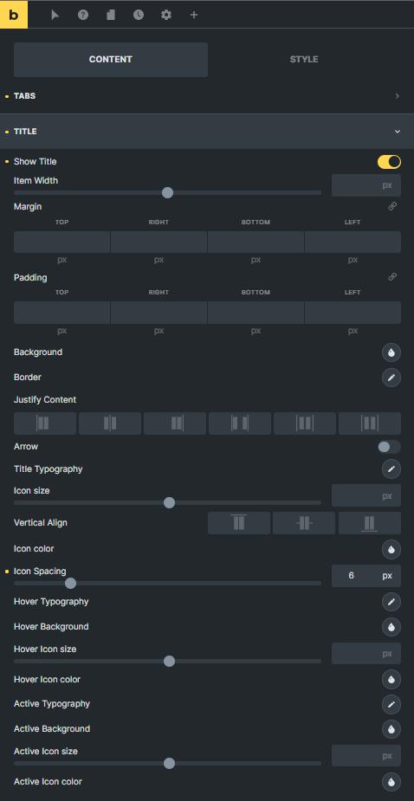Open the Background color picker

pos(391,352)
